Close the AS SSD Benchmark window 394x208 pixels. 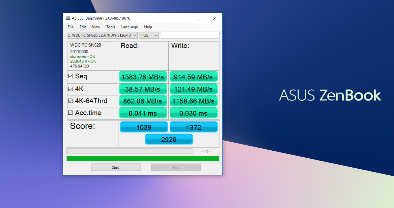(215, 18)
